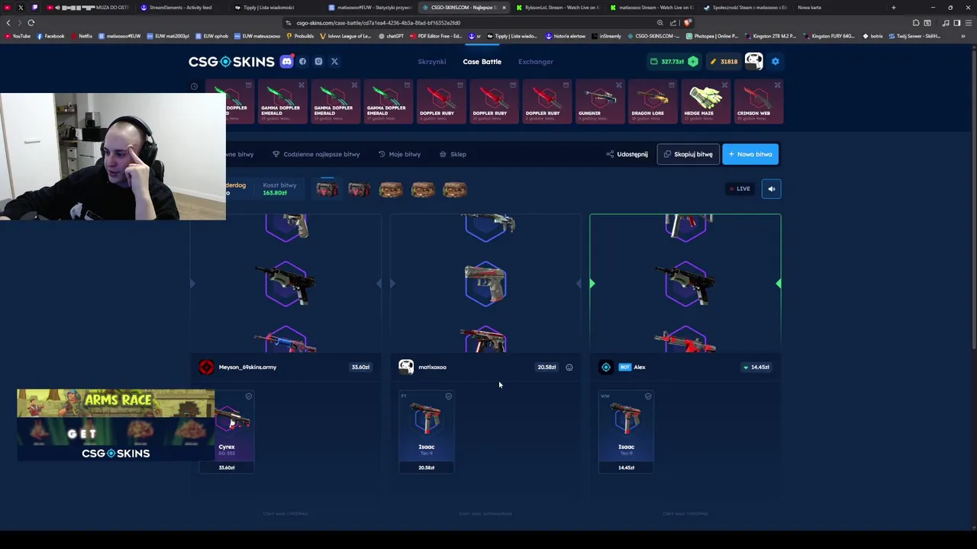Image resolution: width=977 pixels, height=549 pixels.
Task: Open Codzienne najlepsze bitwy tab
Action: [316, 154]
